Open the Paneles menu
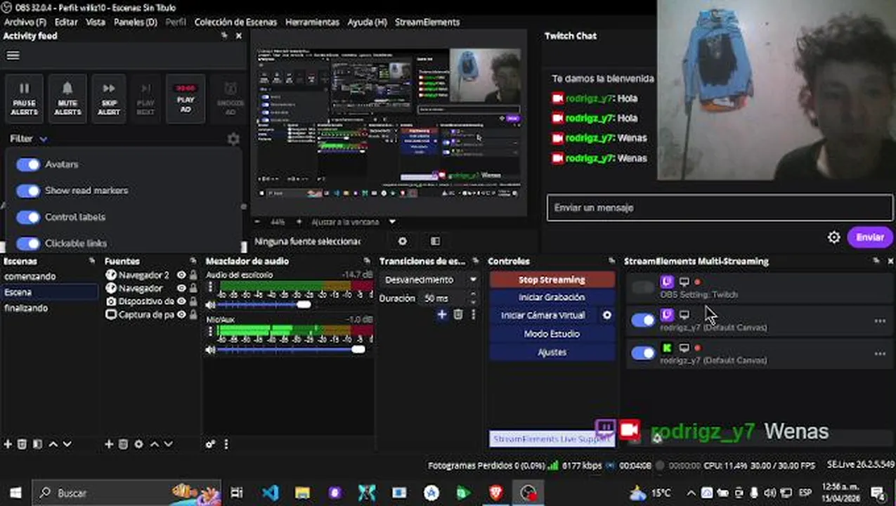Viewport: 896px width, 506px height. pos(136,22)
